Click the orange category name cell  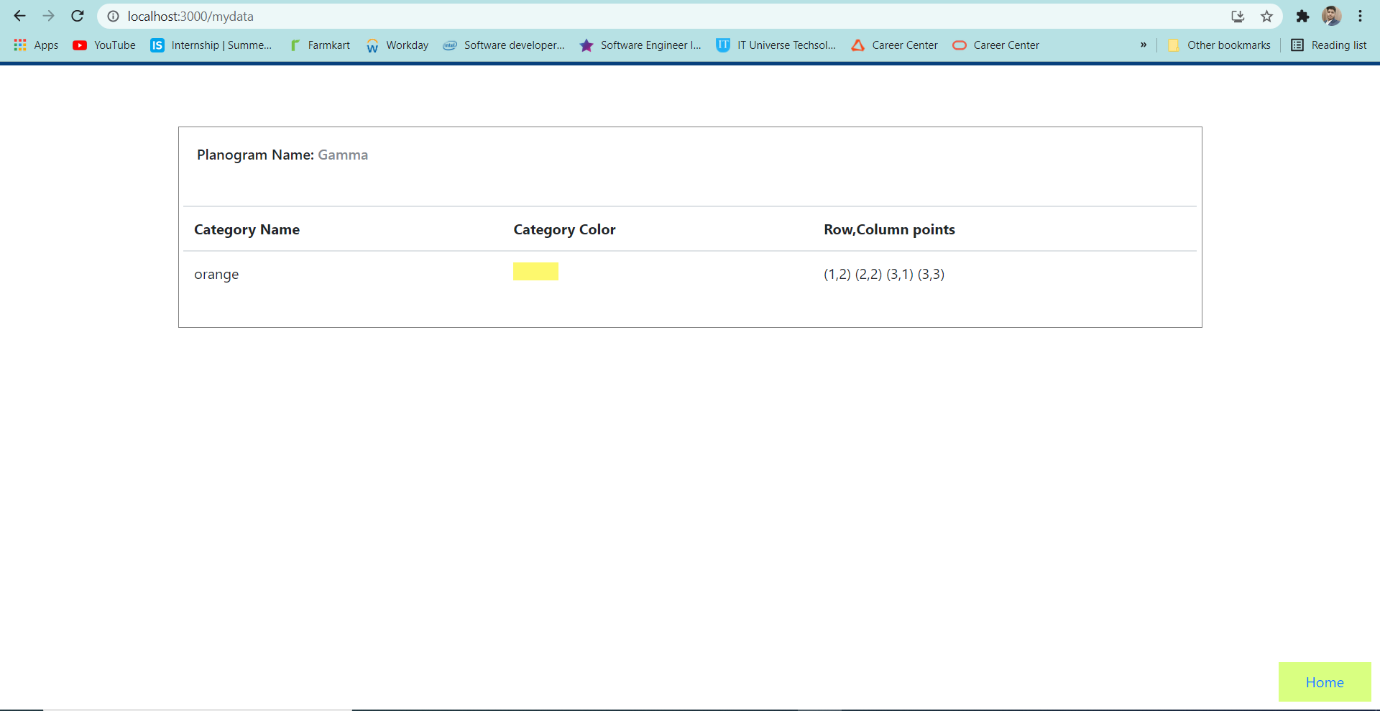[x=216, y=275]
